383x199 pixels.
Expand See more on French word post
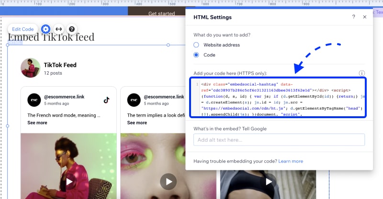pyautogui.click(x=37, y=123)
